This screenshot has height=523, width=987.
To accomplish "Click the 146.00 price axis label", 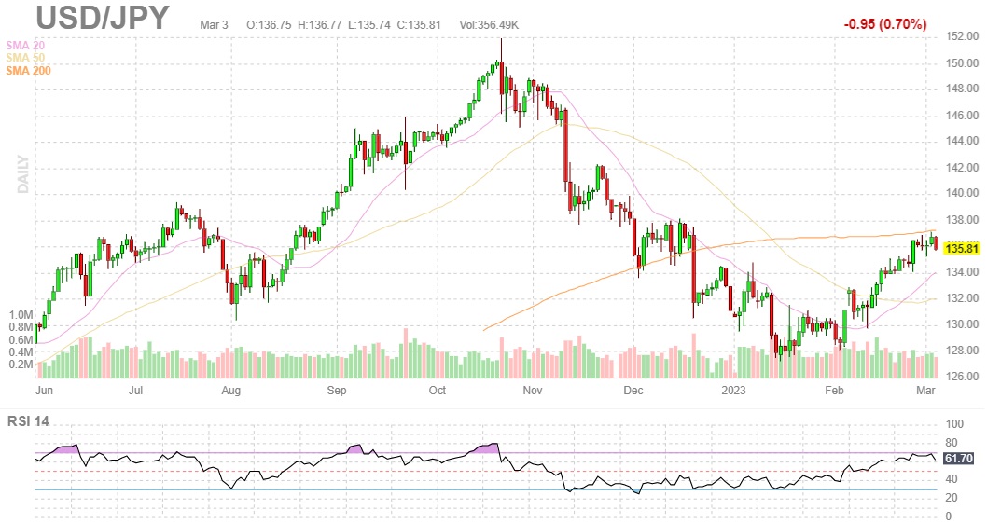I will coord(963,116).
